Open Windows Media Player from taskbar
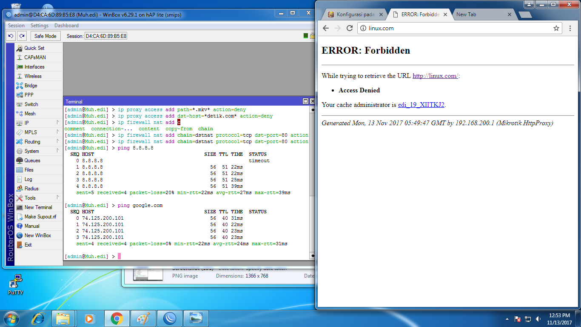The image size is (581, 327). tap(90, 318)
